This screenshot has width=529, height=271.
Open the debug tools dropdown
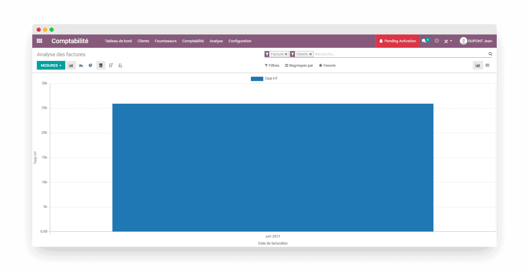coord(448,41)
